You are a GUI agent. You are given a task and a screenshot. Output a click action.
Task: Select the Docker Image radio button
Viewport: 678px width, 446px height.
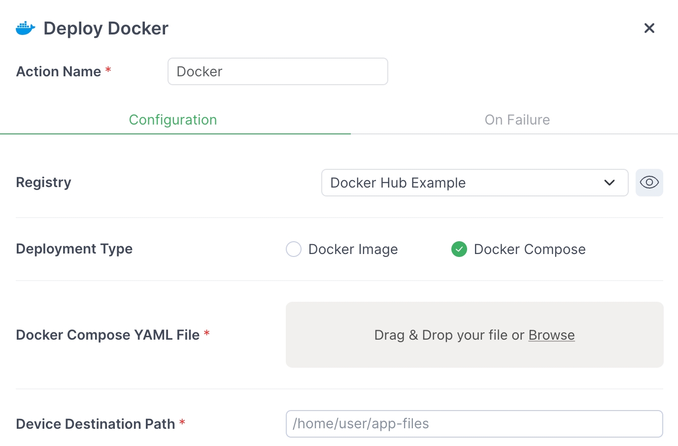pos(294,249)
